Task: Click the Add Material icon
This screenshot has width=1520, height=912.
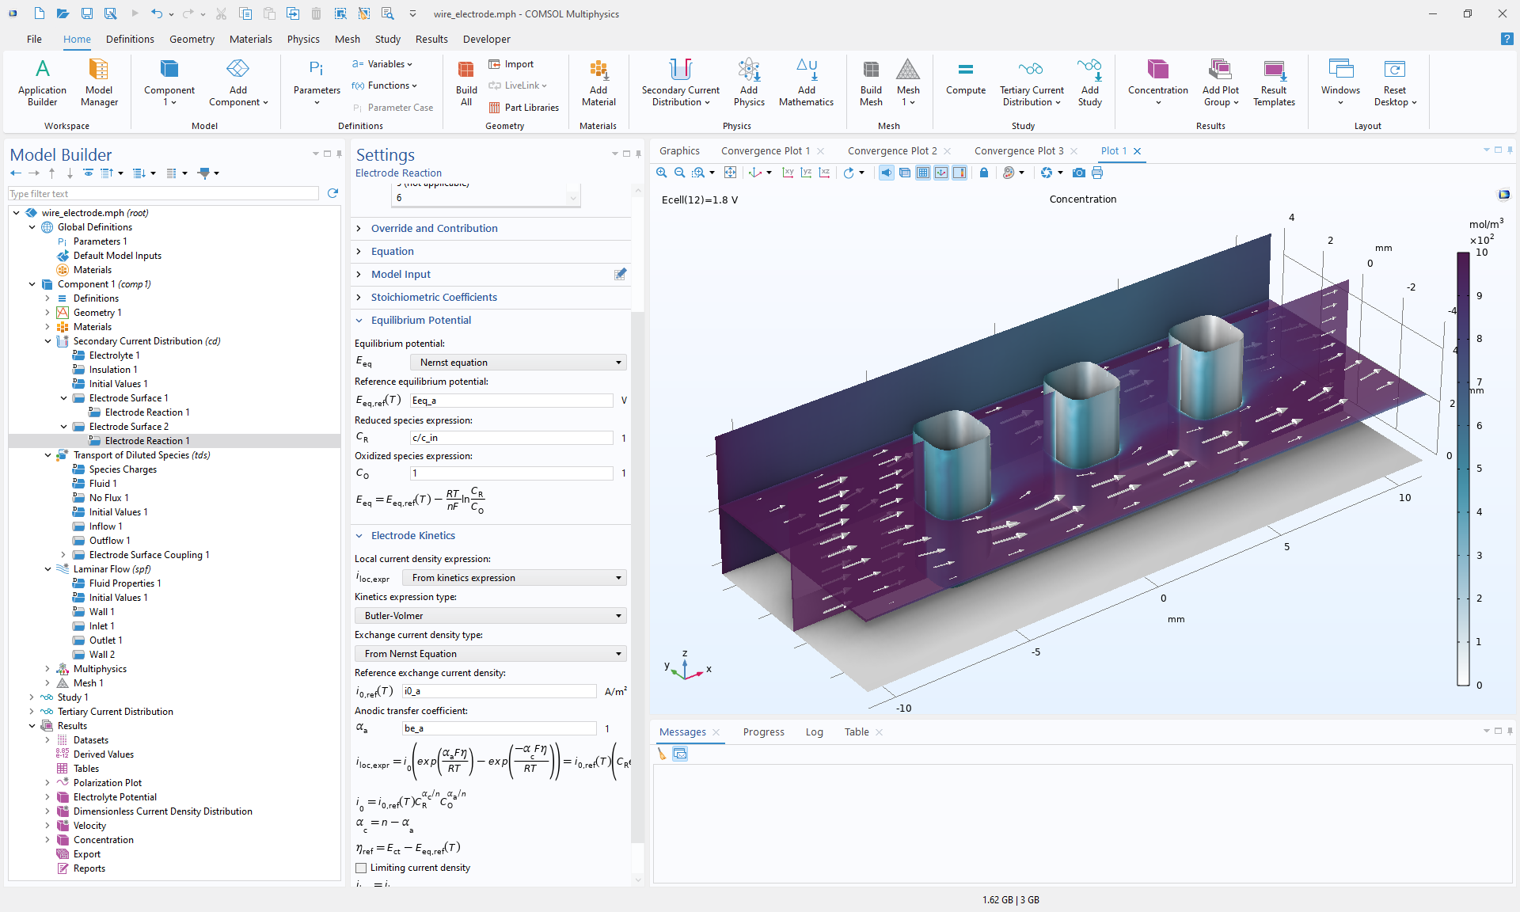Action: point(598,83)
